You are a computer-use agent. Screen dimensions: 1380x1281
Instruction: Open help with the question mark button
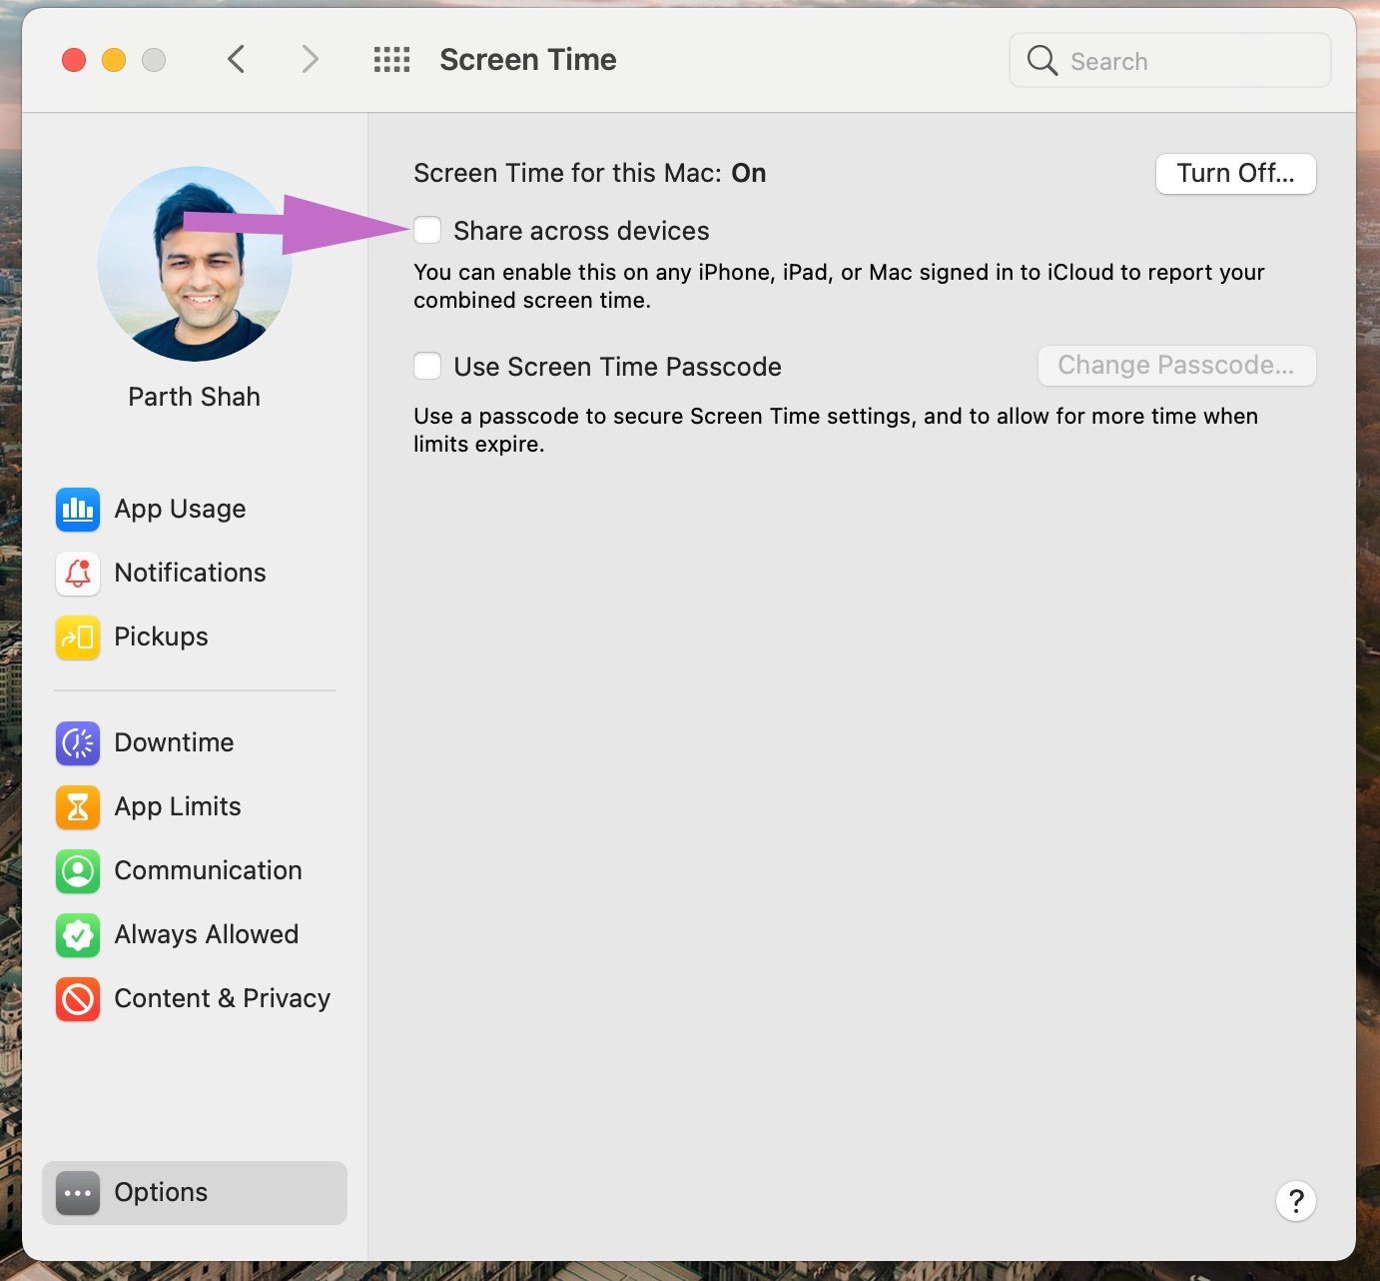[x=1296, y=1201]
